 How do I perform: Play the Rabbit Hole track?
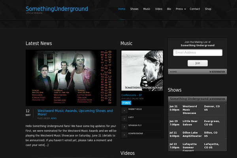(124, 111)
